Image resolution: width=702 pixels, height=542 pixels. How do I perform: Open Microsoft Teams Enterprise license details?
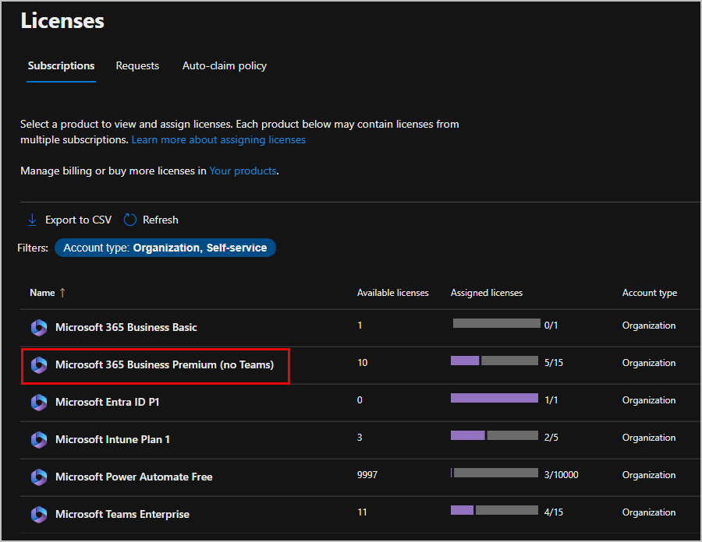click(122, 514)
